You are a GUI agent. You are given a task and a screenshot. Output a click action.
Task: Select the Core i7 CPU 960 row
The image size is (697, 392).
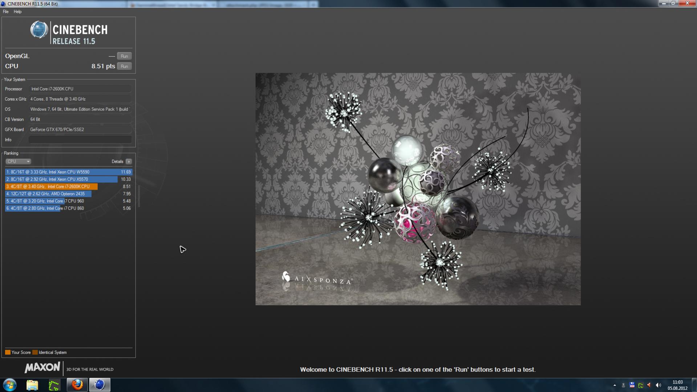(69, 201)
